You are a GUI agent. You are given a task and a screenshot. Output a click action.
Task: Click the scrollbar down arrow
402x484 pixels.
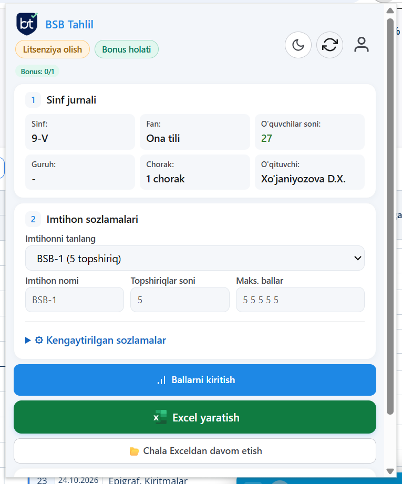pyautogui.click(x=390, y=471)
